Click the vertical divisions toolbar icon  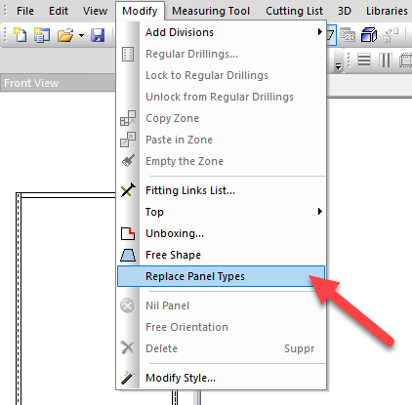click(x=386, y=60)
